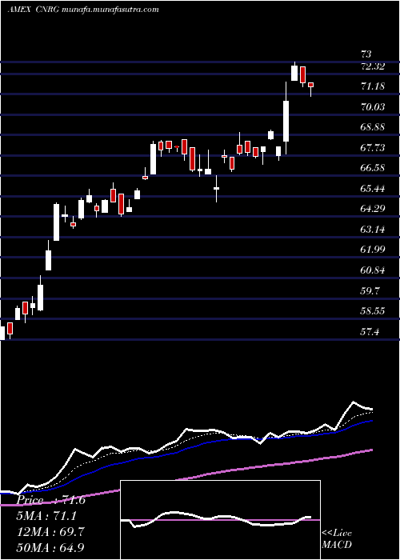This screenshot has width=400, height=560.
Task: Click the 70.03 price axis label
Action: (x=373, y=106)
